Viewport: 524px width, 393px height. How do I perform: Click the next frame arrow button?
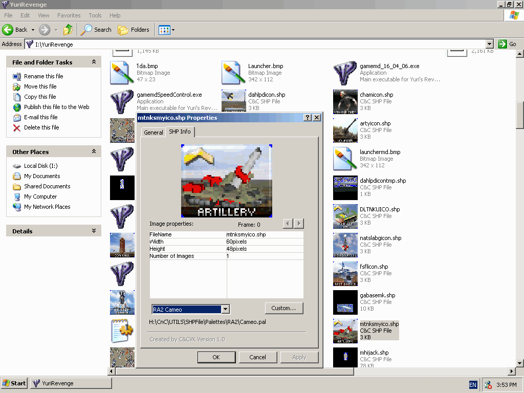click(x=299, y=224)
